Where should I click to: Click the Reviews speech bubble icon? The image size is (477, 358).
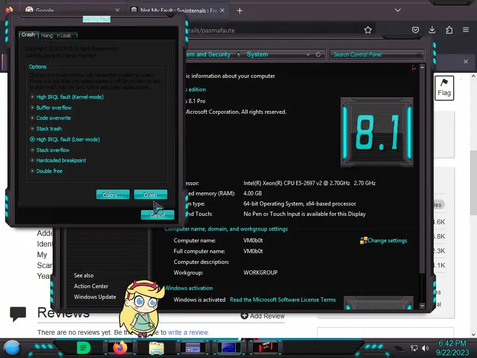tap(18, 314)
